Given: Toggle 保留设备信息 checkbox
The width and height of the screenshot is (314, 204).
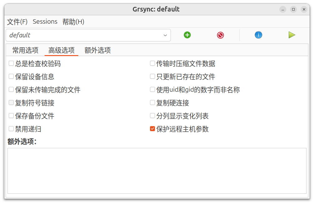Looking at the screenshot, I should tap(11, 76).
